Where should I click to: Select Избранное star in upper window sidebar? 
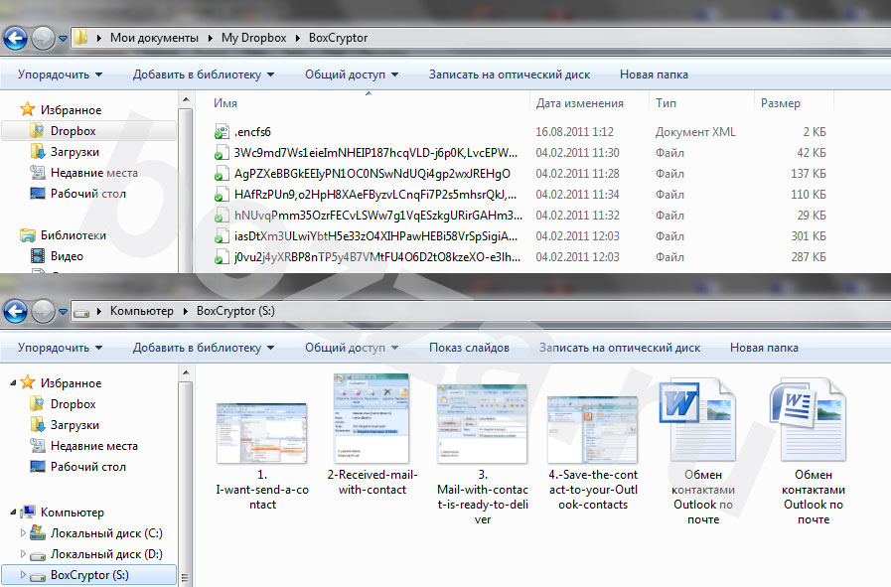[27, 109]
